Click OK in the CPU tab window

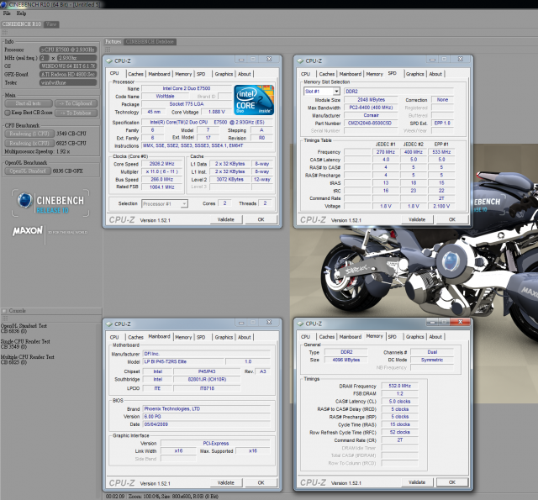pos(261,220)
